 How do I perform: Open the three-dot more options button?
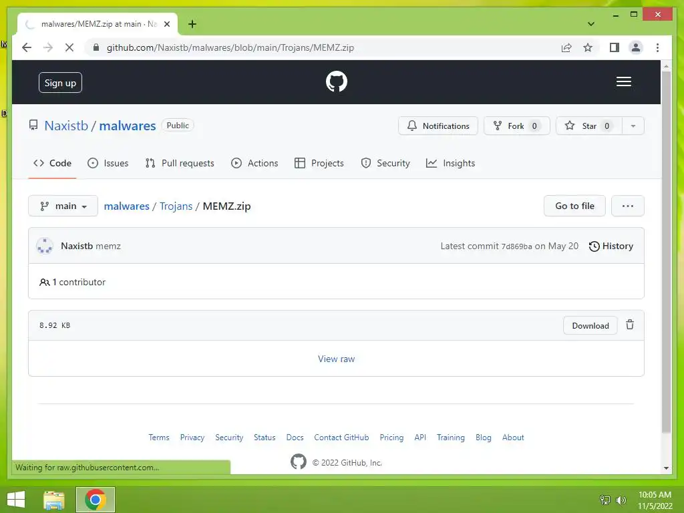pyautogui.click(x=628, y=206)
